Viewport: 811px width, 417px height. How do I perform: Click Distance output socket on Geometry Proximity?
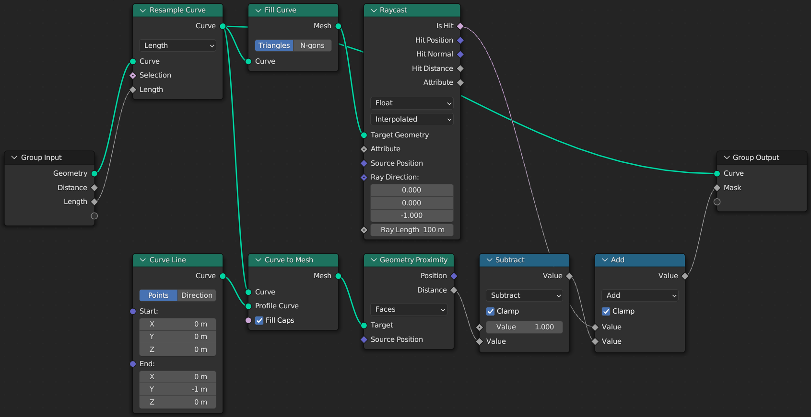coord(454,290)
